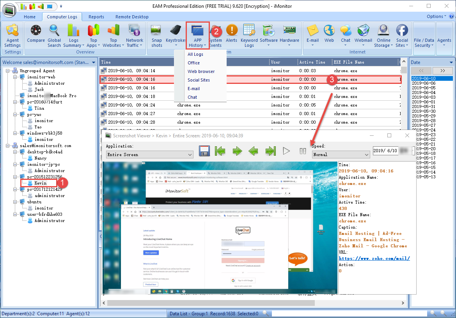Switch to the Home ribbon tab
The width and height of the screenshot is (456, 318).
point(30,17)
